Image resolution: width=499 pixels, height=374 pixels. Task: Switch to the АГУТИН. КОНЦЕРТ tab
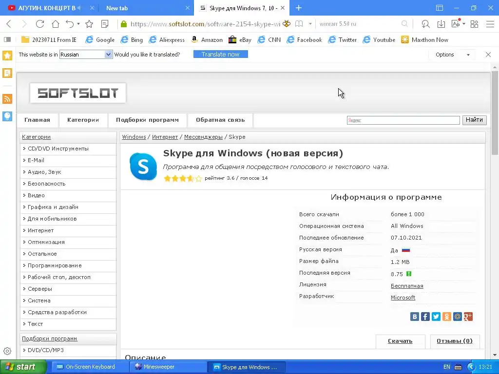coord(46,8)
